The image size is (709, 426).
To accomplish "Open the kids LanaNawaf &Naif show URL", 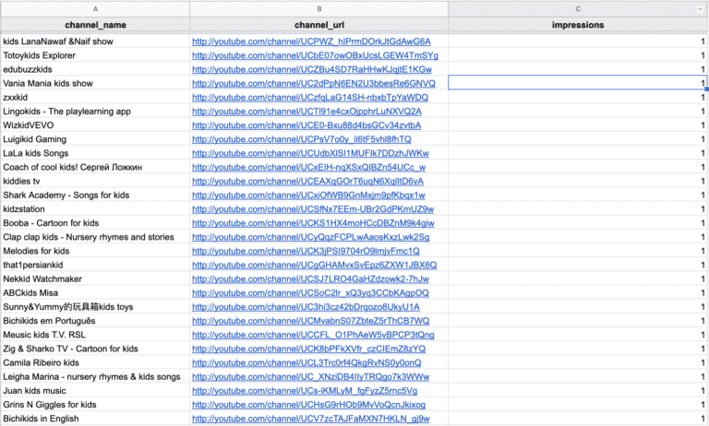I will pos(311,41).
